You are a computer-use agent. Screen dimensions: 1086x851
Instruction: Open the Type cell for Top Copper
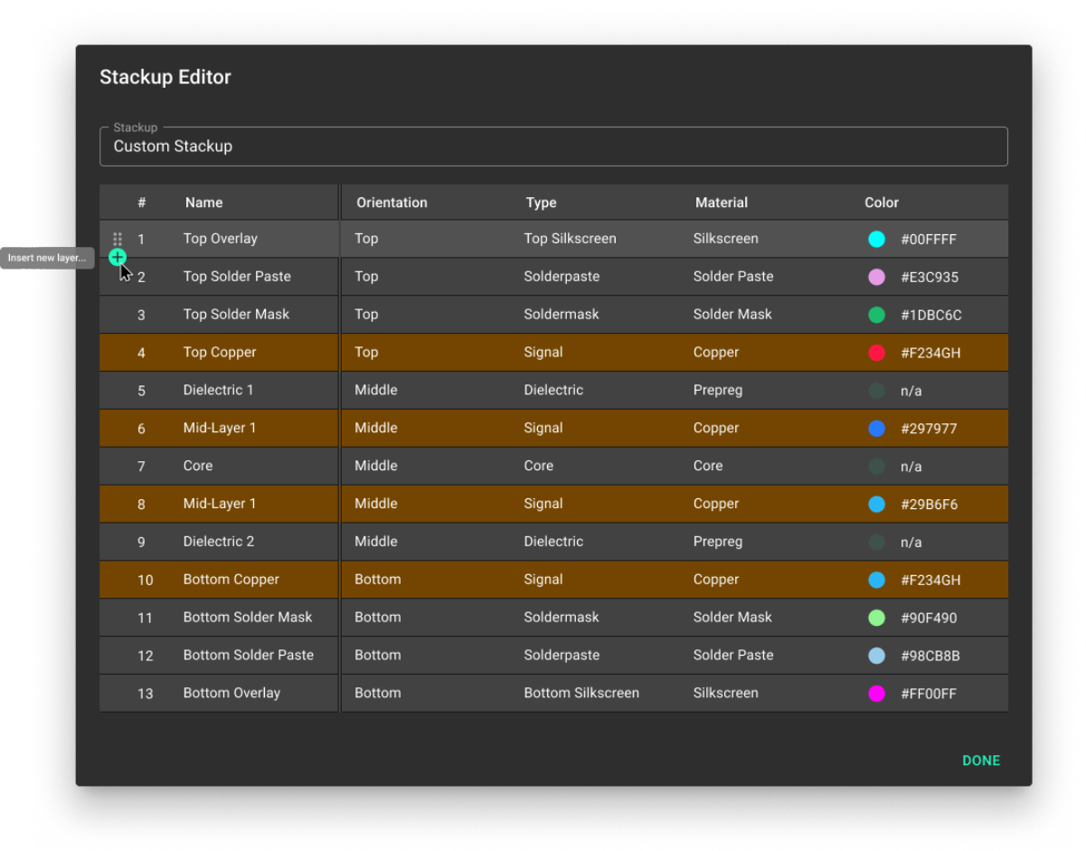(543, 353)
